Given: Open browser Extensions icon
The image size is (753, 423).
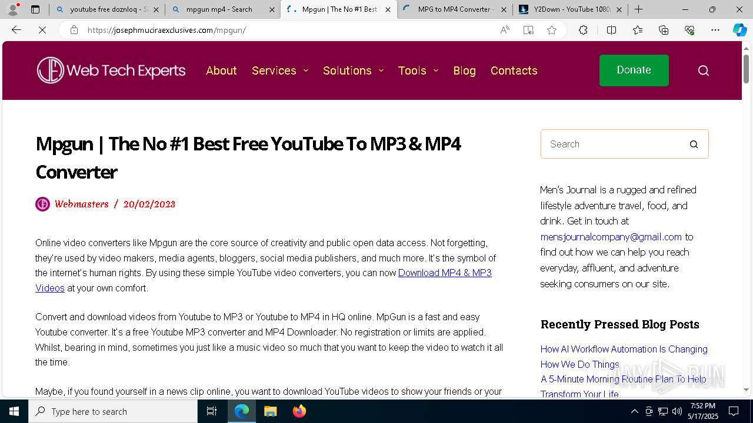Looking at the screenshot, I should pyautogui.click(x=583, y=30).
